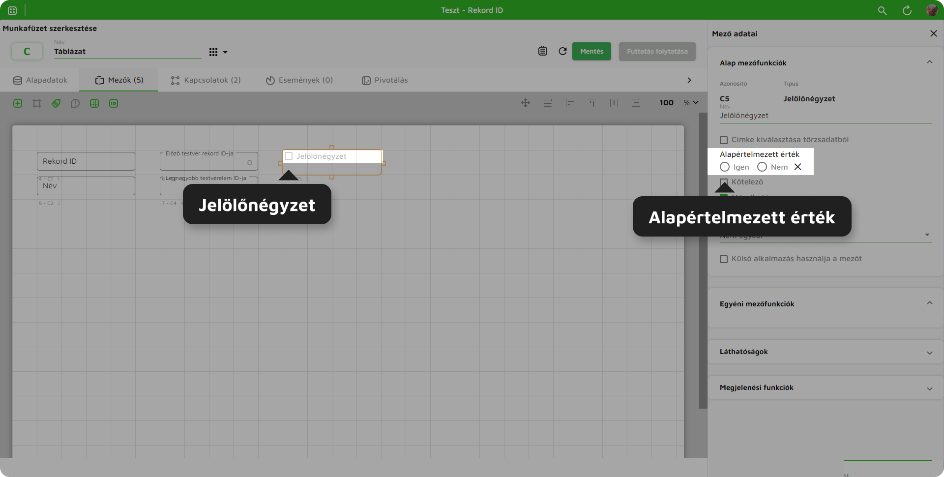Collapse the Alap mezőfunkciók section

pos(929,62)
